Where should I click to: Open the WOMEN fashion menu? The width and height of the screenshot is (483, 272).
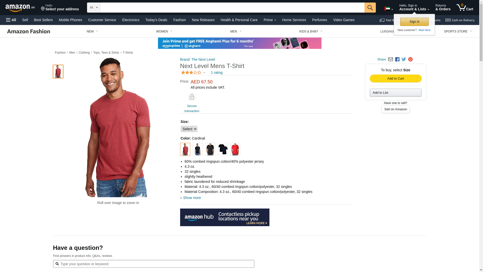(x=164, y=31)
